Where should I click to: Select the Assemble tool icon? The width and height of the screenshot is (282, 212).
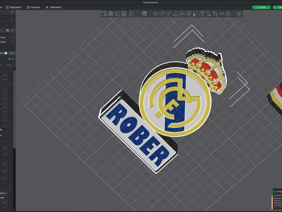coord(228,14)
